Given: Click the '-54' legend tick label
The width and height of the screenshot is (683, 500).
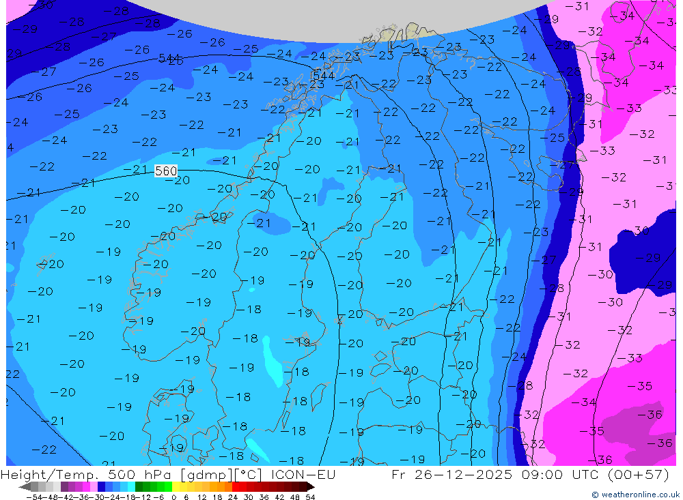Looking at the screenshot, I should click(x=35, y=497).
